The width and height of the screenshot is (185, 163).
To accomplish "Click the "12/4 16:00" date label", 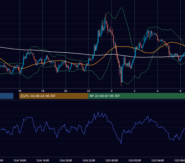I will [x=20, y=161].
